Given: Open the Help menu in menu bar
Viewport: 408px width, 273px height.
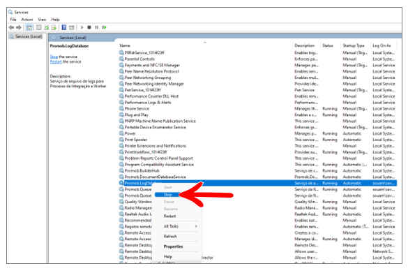Looking at the screenshot, I should pos(55,20).
